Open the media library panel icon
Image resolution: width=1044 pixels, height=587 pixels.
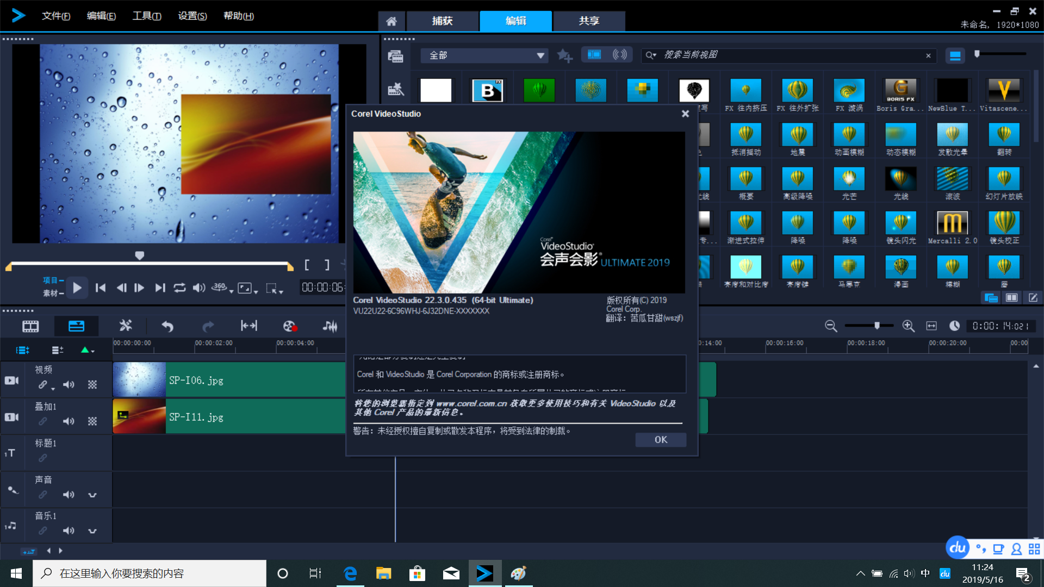click(x=395, y=56)
